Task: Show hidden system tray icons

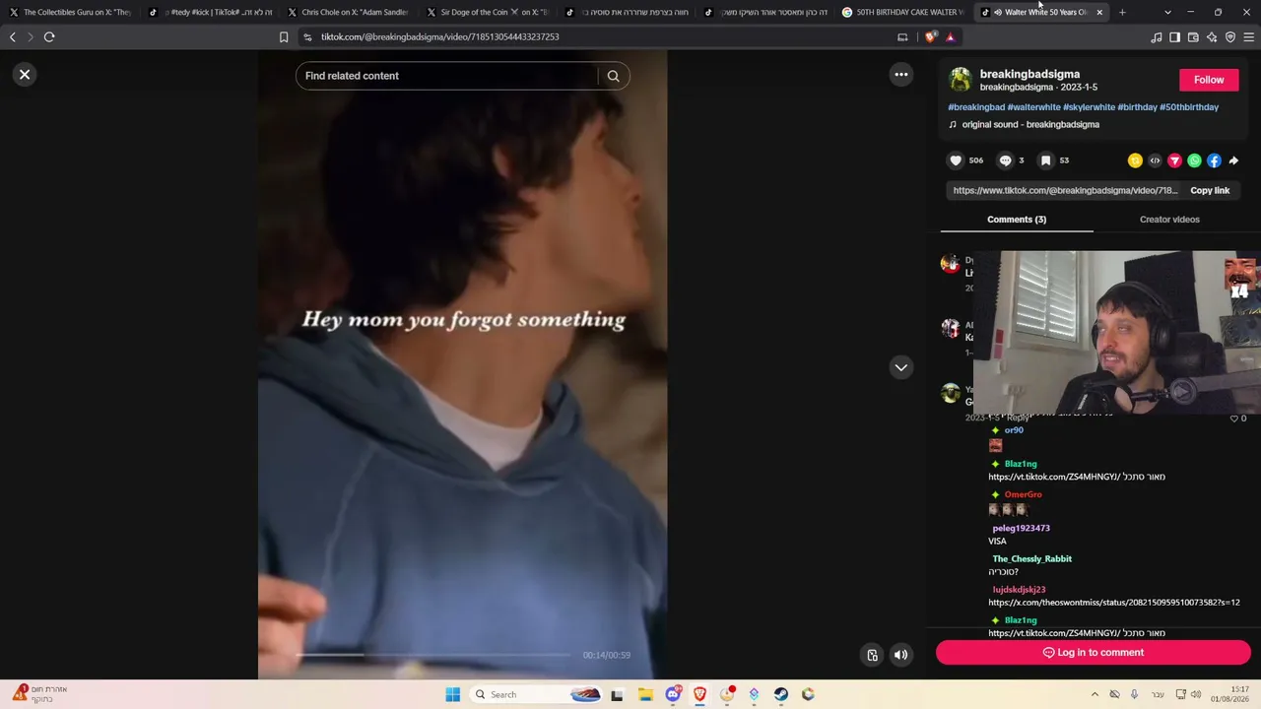Action: 1094,694
